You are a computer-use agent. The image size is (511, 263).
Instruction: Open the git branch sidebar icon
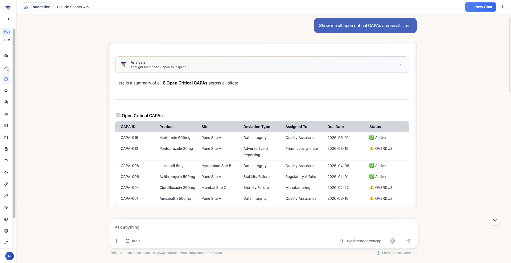tap(6, 243)
